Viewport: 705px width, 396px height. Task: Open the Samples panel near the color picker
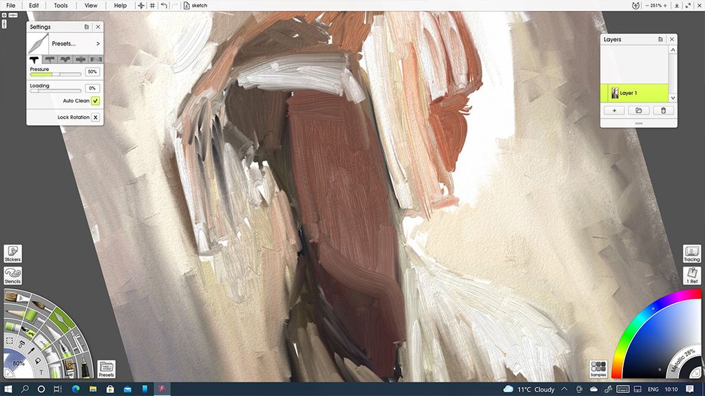tap(597, 368)
